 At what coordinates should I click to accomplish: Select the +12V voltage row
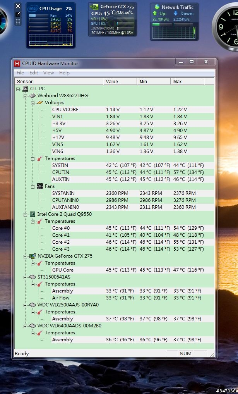[x=133, y=138]
